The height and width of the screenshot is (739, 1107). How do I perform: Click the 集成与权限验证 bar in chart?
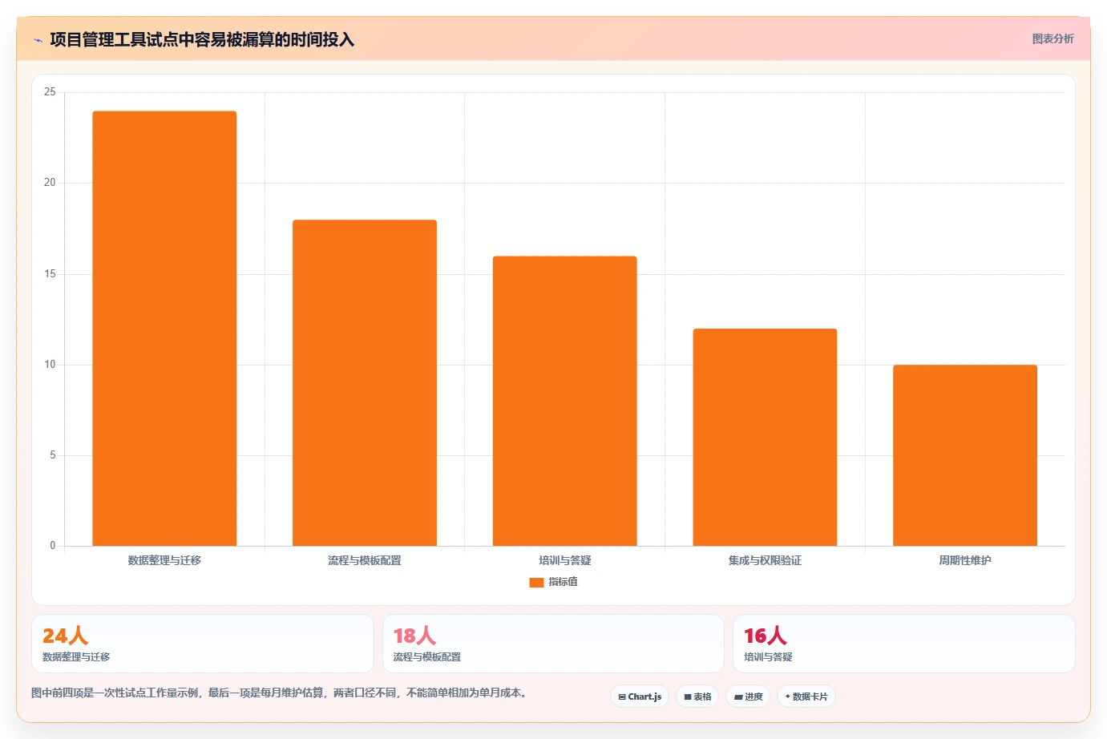click(765, 438)
